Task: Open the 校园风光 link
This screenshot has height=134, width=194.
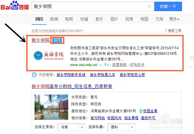Action: tap(114, 118)
